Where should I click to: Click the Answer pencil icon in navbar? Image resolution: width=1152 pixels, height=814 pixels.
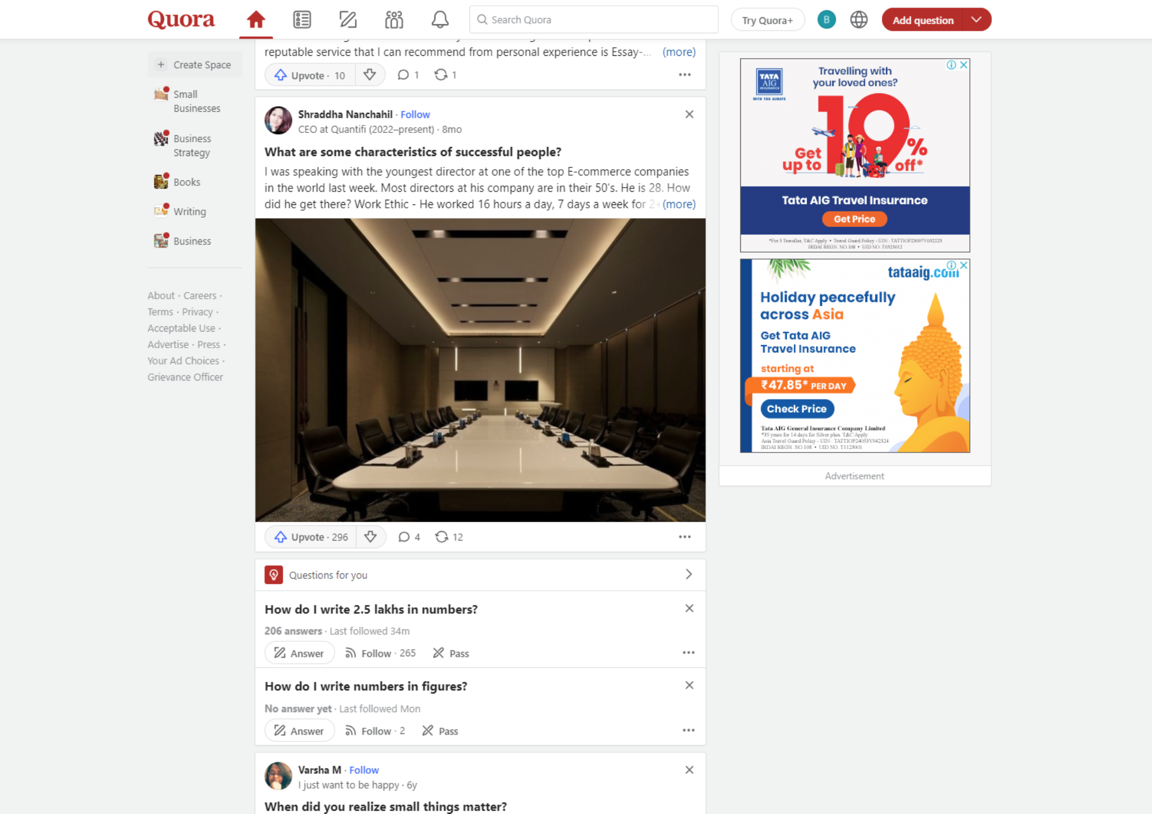coord(348,20)
